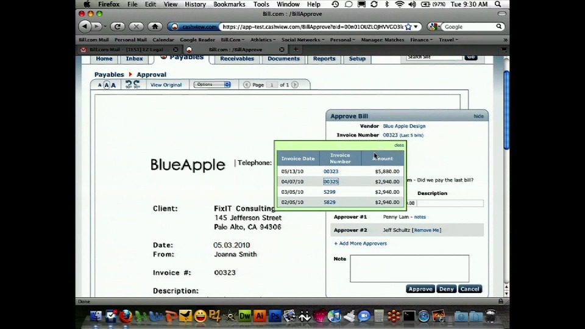Image resolution: width=585 pixels, height=329 pixels.
Task: Close the Bill.com Mail tab
Action: coord(175,49)
